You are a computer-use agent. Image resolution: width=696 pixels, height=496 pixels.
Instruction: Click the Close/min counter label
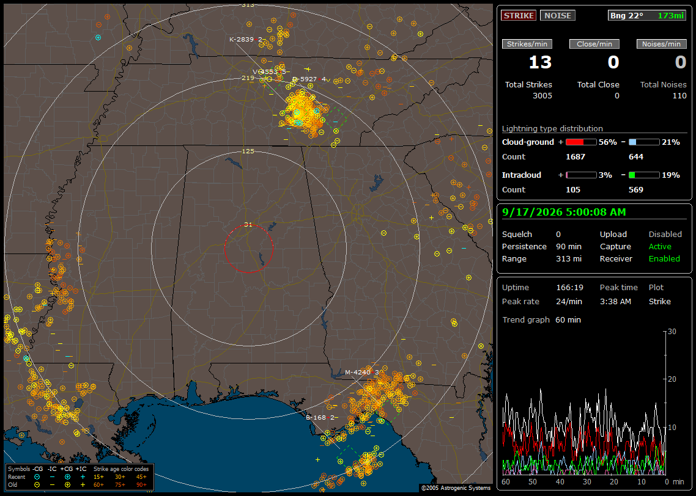point(594,44)
